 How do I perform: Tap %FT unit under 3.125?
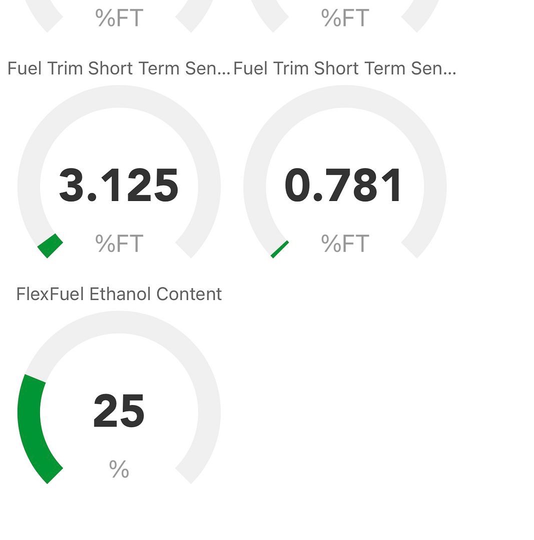click(119, 243)
